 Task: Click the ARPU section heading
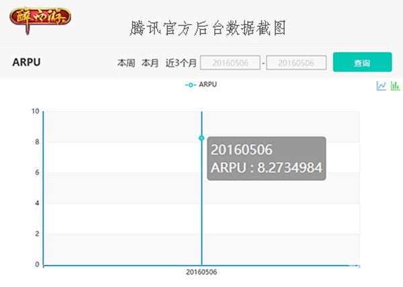point(26,63)
